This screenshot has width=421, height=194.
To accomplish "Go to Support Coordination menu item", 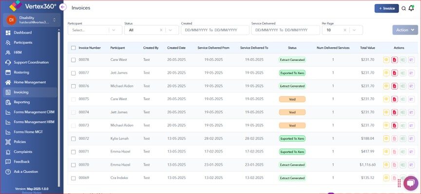I will click(30, 62).
